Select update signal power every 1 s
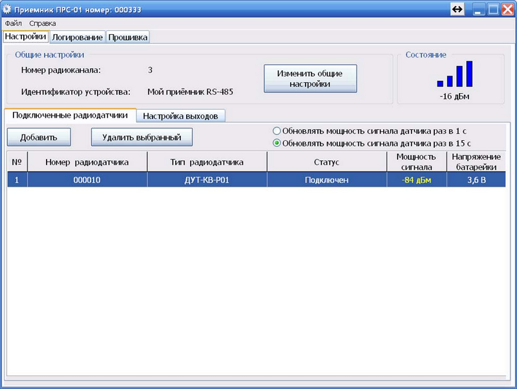This screenshot has height=389, width=517. coord(277,131)
